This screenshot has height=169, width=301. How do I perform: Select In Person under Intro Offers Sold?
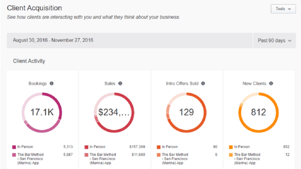[x=169, y=147]
